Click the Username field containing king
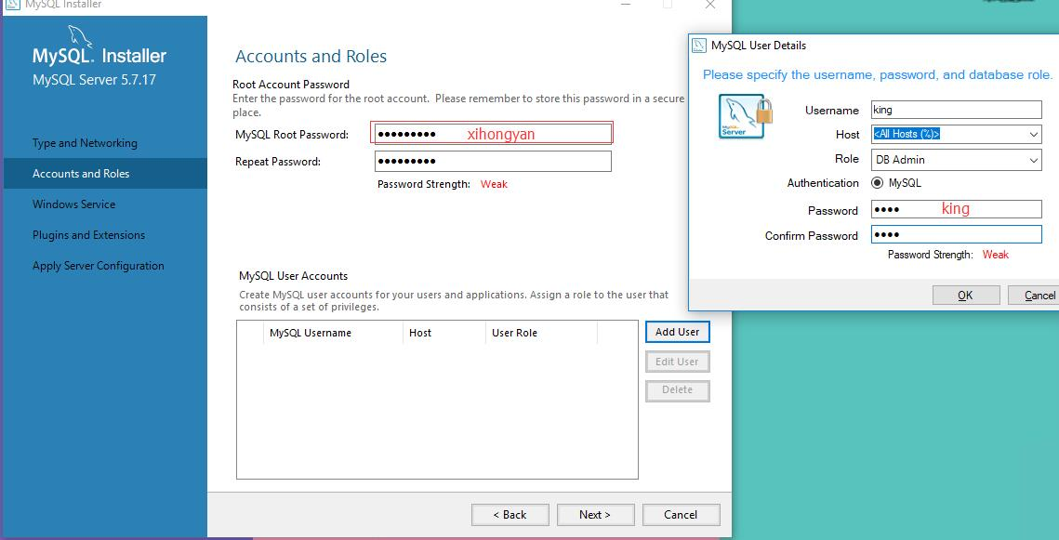Viewport: 1059px width, 540px height. click(x=957, y=110)
